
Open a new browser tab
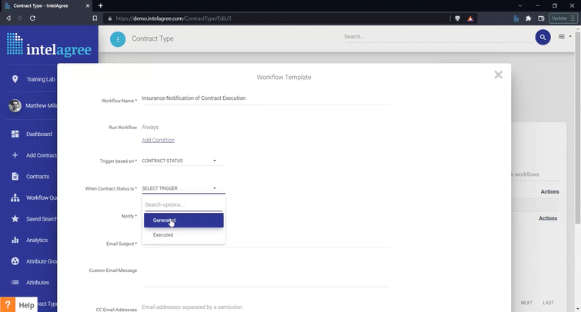point(100,5)
